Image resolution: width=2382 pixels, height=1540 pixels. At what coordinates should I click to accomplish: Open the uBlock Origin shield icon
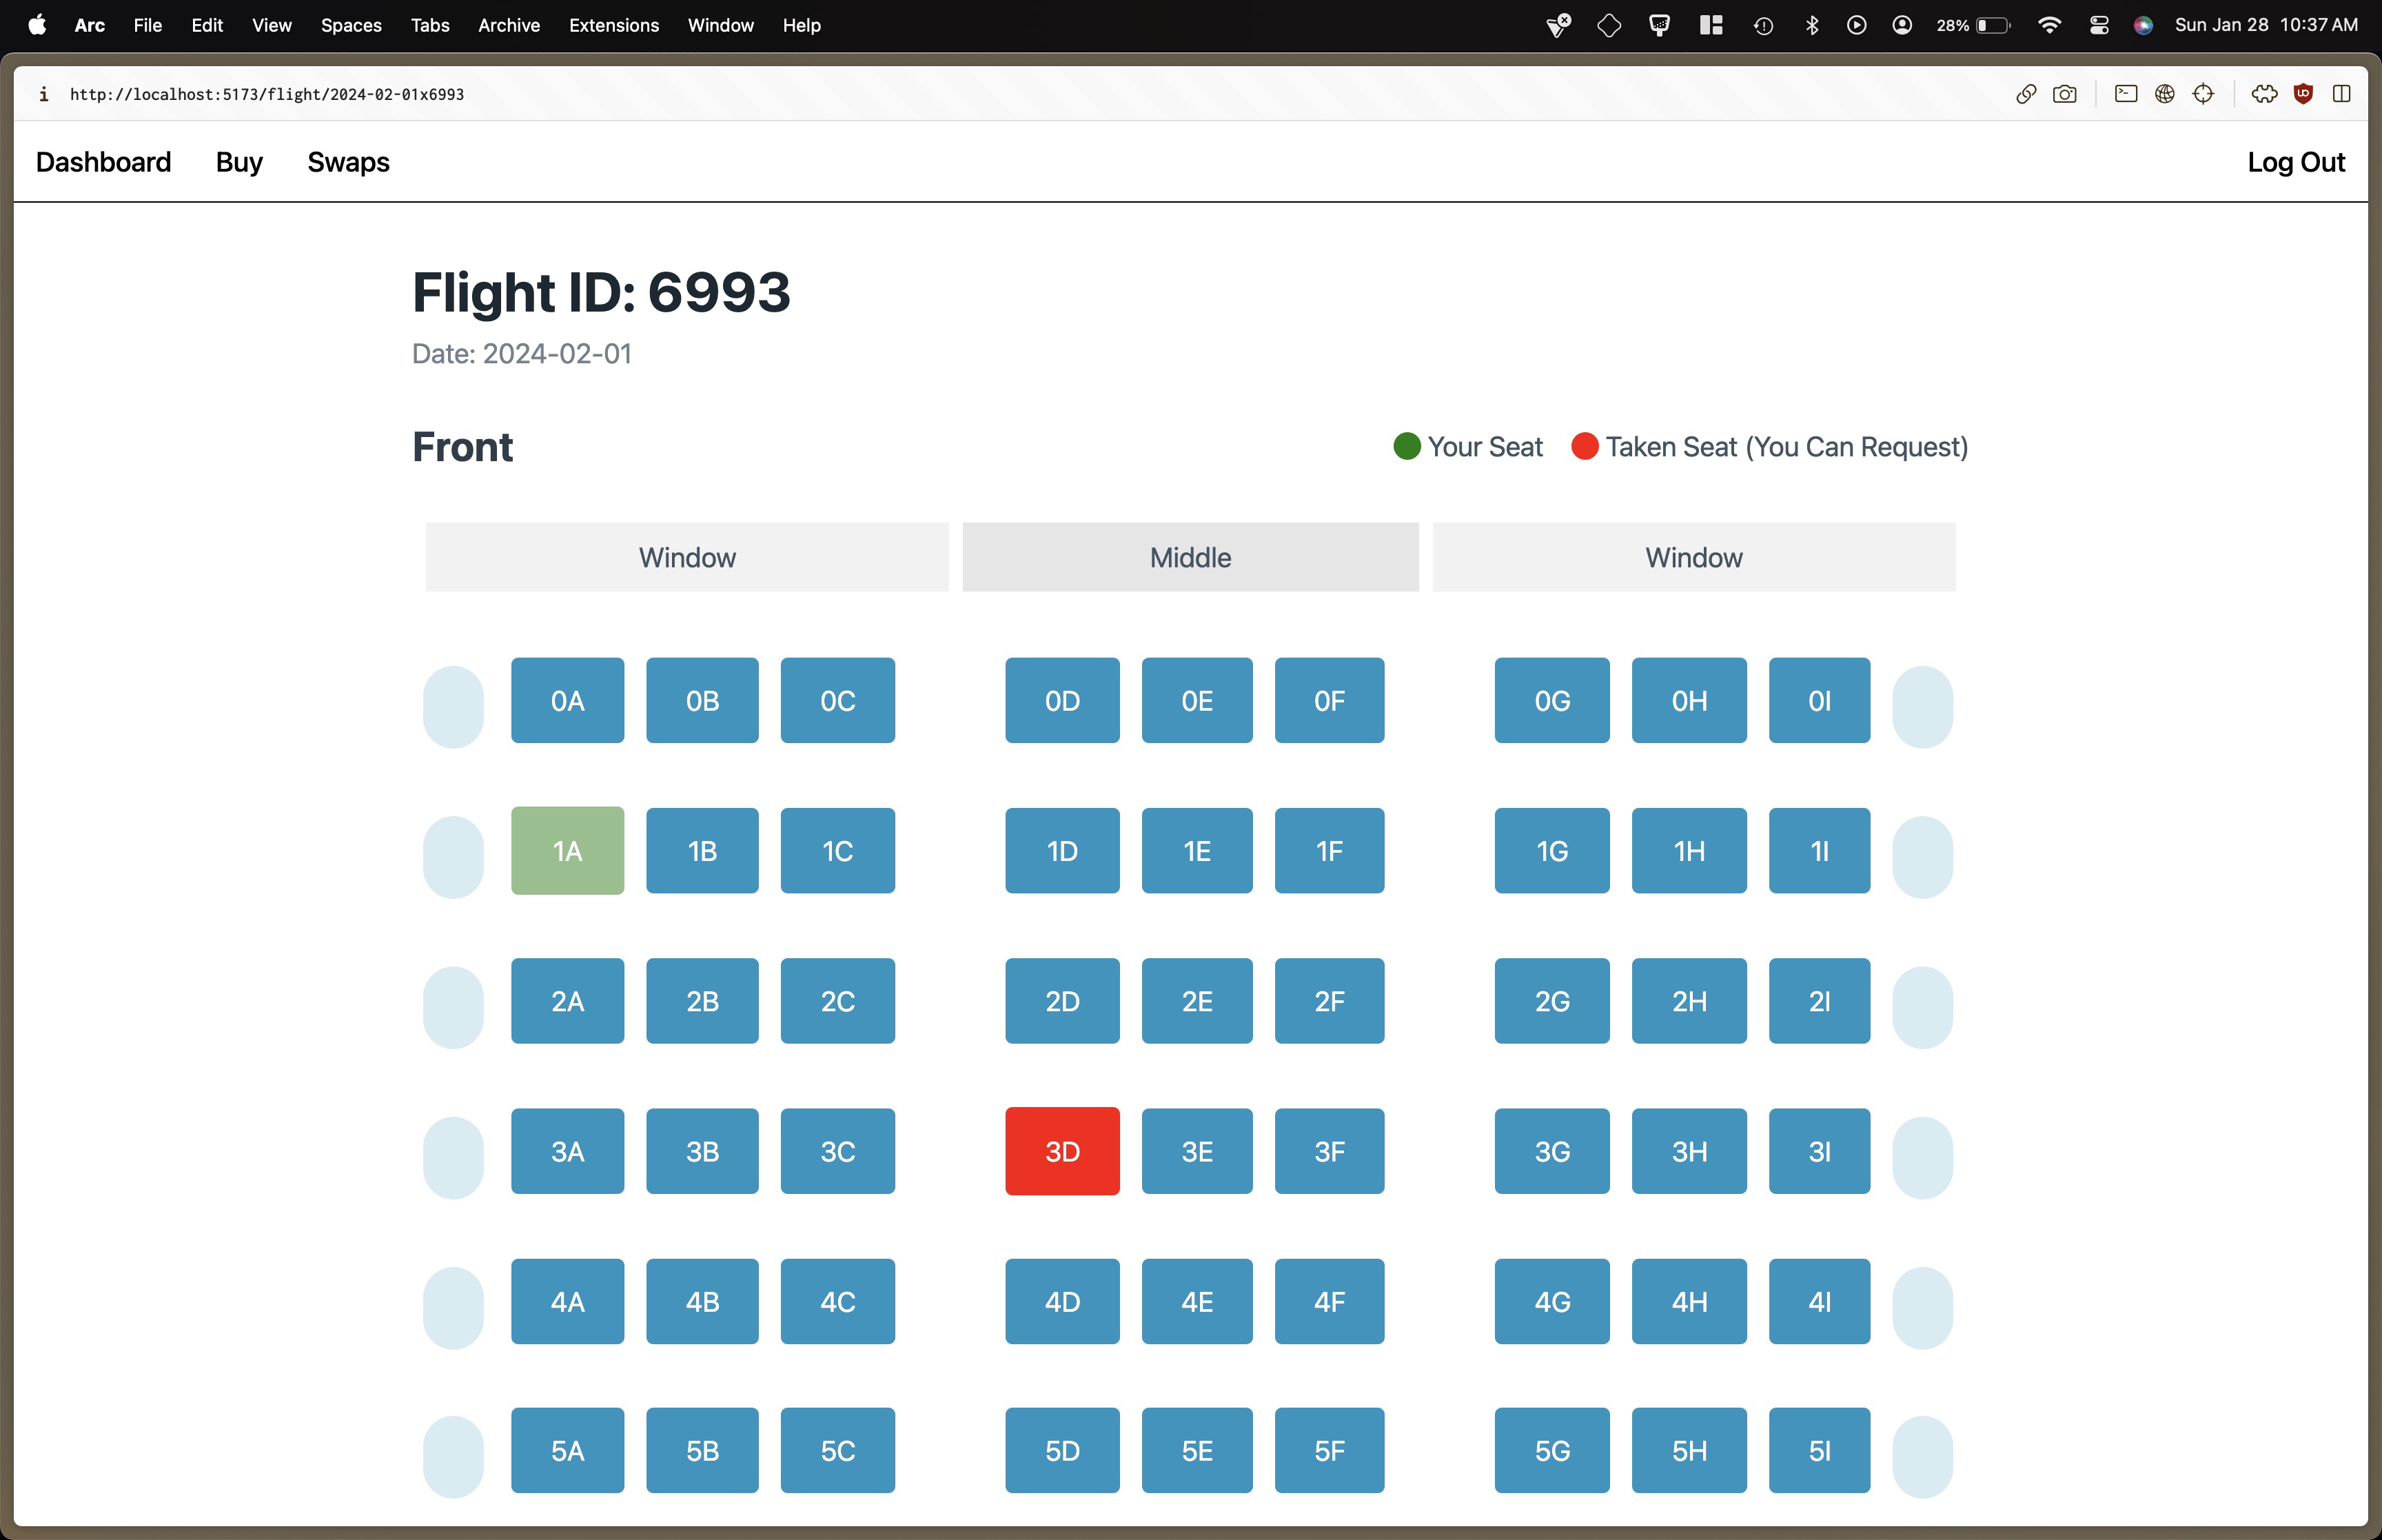coord(2303,94)
